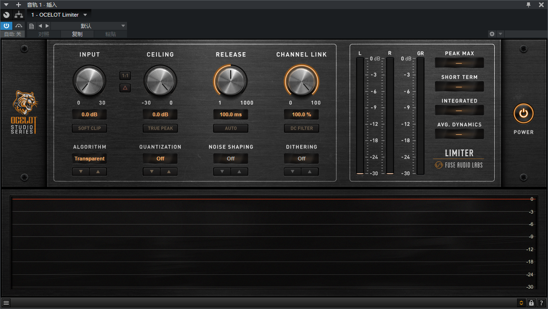
Task: Enable the DC FILTER
Action: 302,128
